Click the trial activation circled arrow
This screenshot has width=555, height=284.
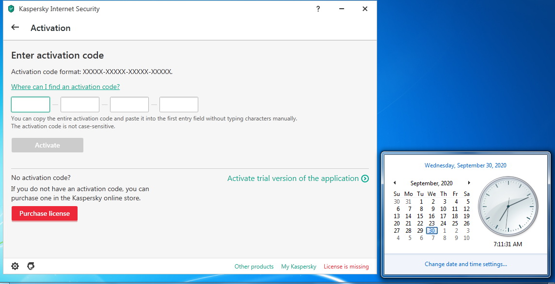pyautogui.click(x=365, y=179)
